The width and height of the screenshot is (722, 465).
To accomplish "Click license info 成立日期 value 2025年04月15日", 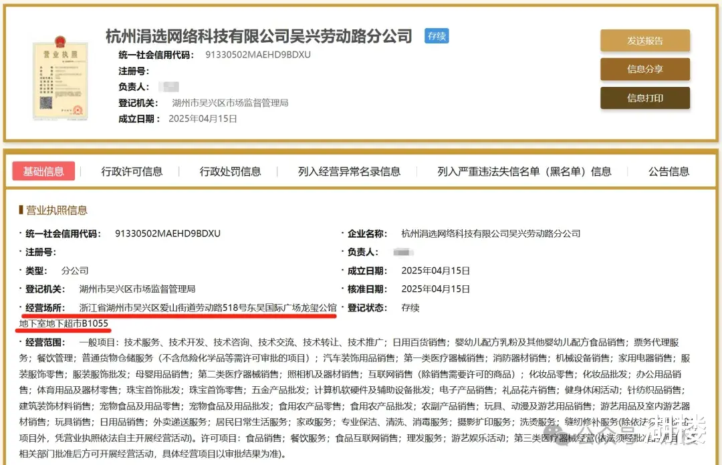I will (436, 271).
